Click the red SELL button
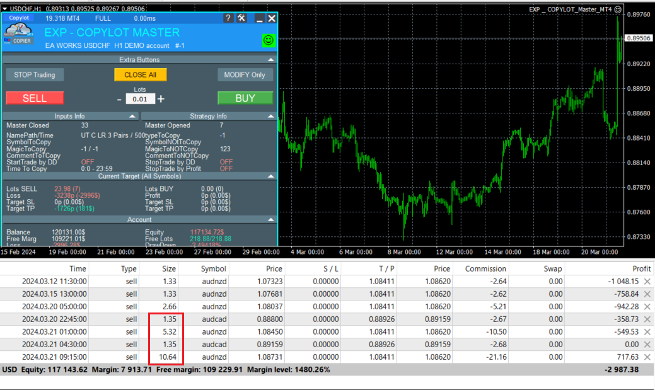The image size is (655, 390). (x=35, y=98)
